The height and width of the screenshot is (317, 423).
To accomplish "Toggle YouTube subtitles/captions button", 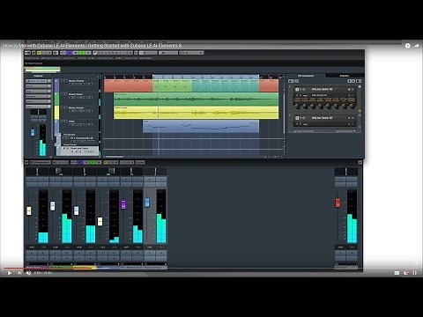I will click(x=397, y=273).
